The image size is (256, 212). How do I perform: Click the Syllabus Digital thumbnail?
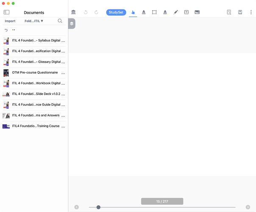click(6, 41)
